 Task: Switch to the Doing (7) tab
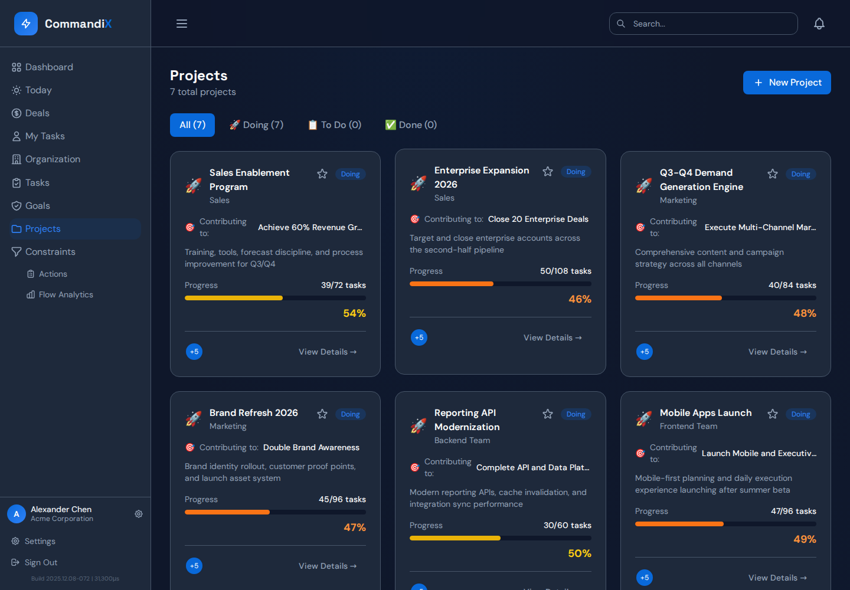256,125
